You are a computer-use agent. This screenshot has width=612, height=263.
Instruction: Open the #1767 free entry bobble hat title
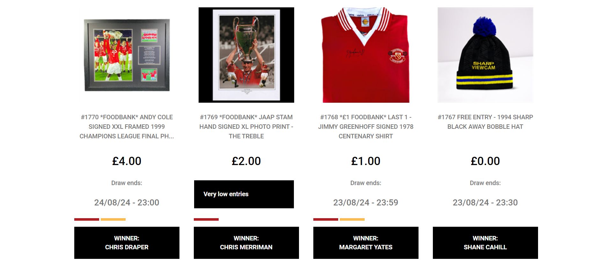point(485,122)
